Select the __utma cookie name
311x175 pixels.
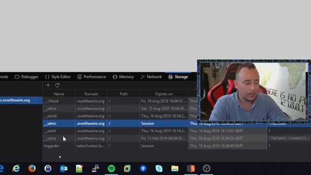50,108
